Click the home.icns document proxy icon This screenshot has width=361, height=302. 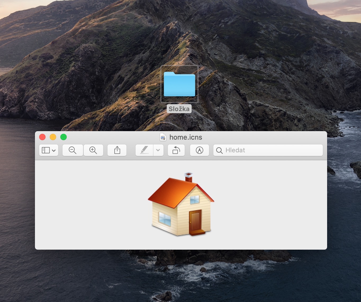pyautogui.click(x=163, y=137)
